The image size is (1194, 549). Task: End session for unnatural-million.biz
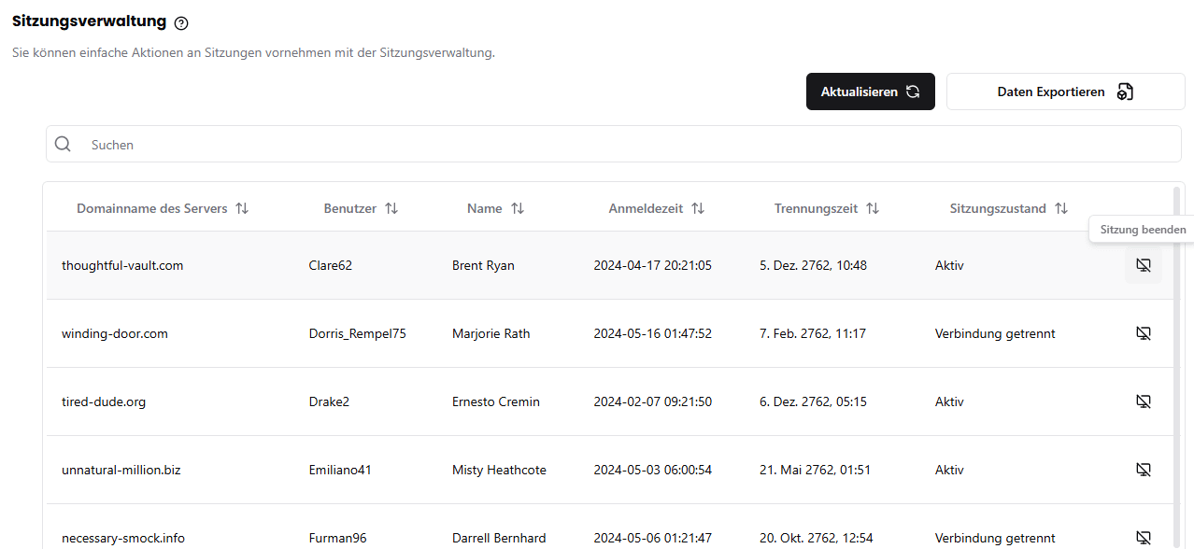pyautogui.click(x=1144, y=470)
